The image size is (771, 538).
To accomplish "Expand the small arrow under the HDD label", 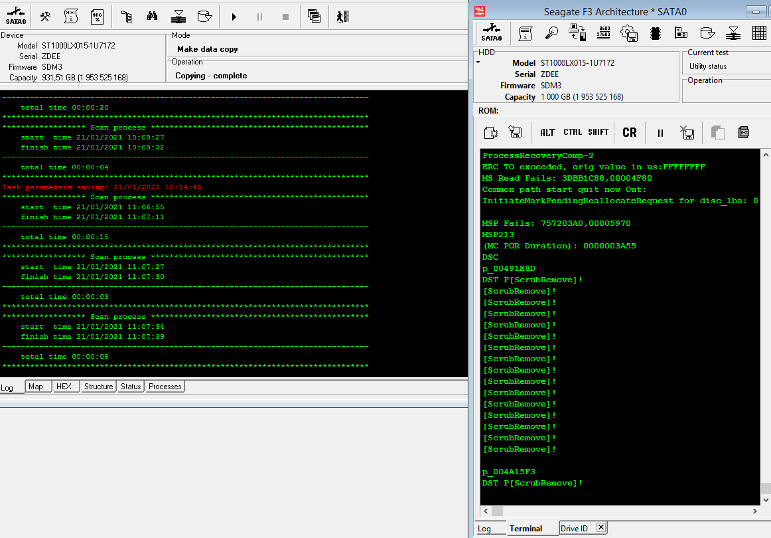I will click(478, 62).
